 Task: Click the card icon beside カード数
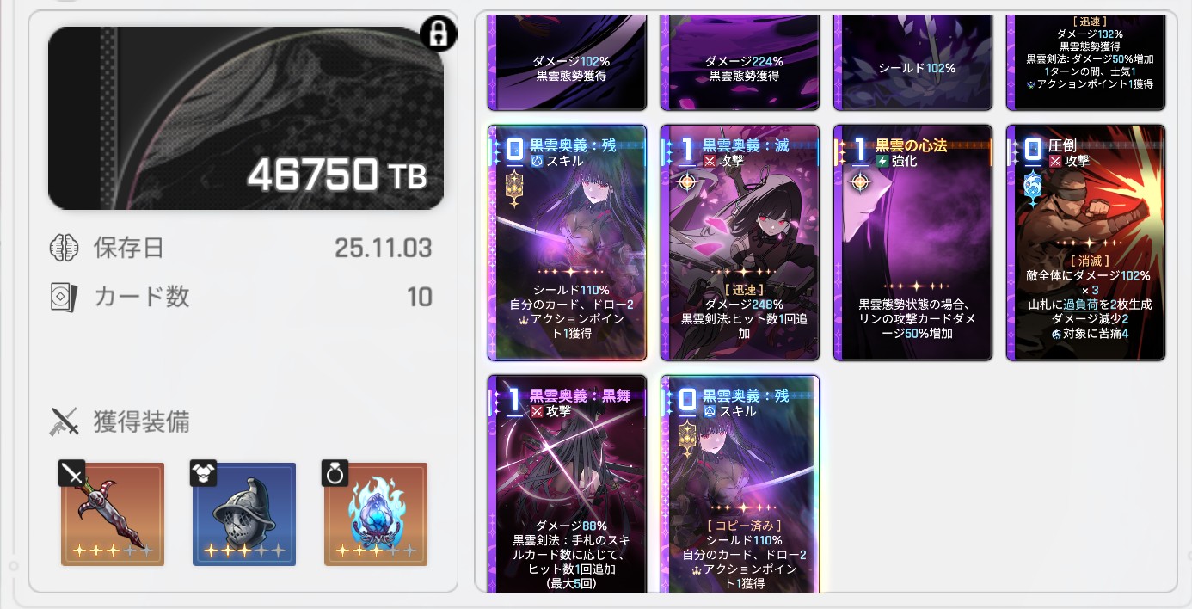pos(65,297)
